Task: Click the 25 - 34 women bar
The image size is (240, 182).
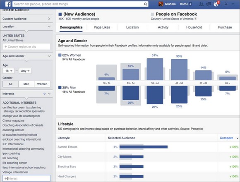Action: pos(131,74)
